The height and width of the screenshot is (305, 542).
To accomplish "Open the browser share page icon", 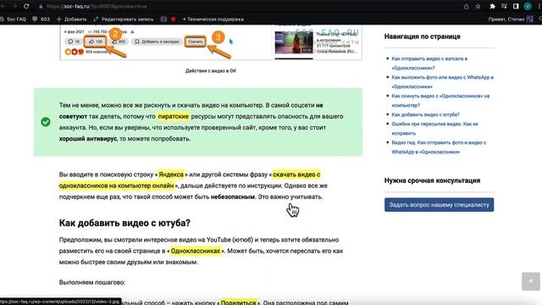I will point(466,6).
